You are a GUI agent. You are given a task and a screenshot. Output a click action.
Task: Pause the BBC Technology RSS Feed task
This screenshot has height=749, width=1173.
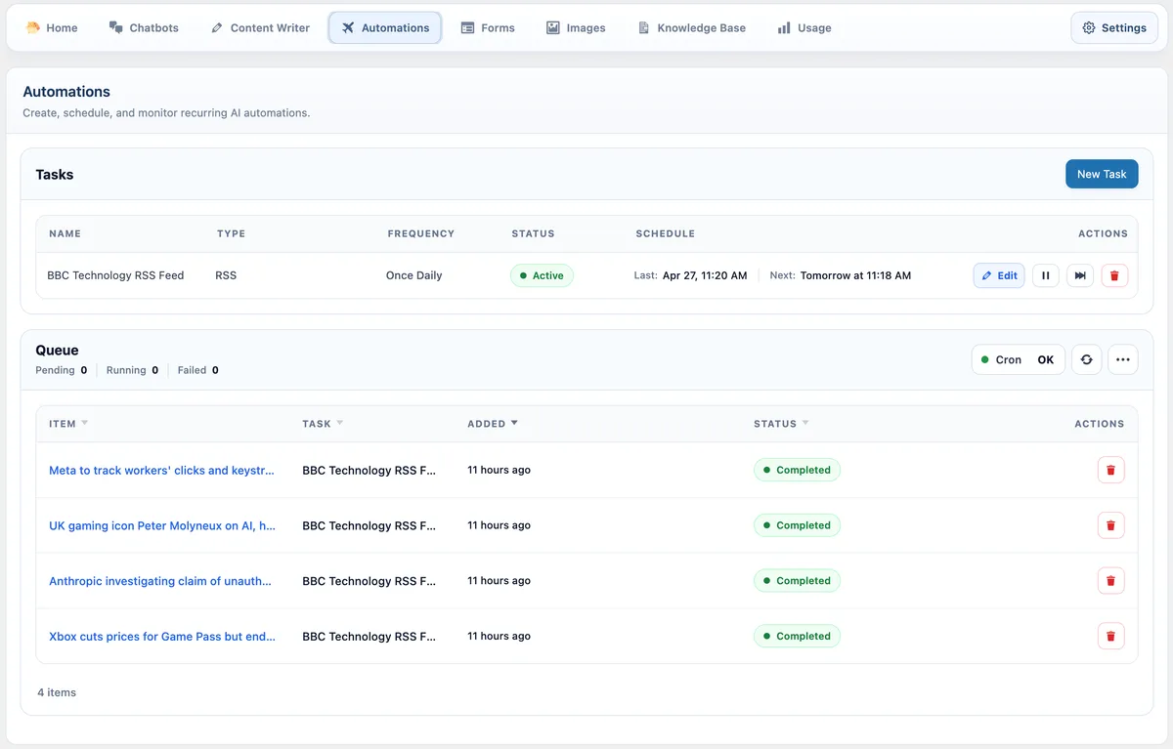pos(1046,275)
